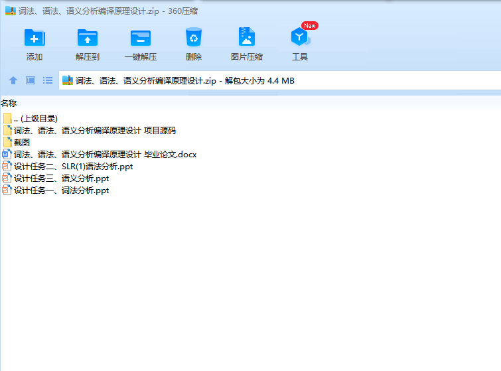The width and height of the screenshot is (501, 371).
Task: Click the zip archive icon in address bar
Action: click(68, 80)
